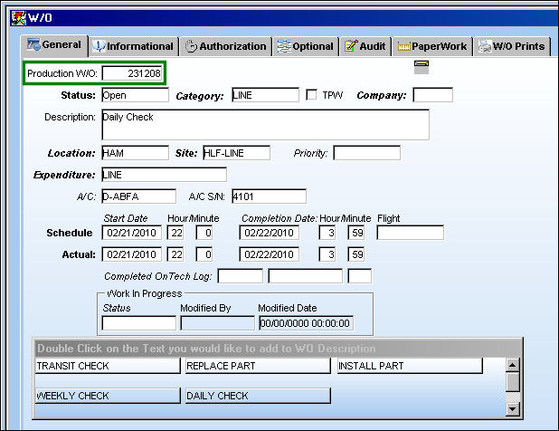Click the Actual start minute field
Image resolution: width=559 pixels, height=431 pixels.
click(204, 254)
